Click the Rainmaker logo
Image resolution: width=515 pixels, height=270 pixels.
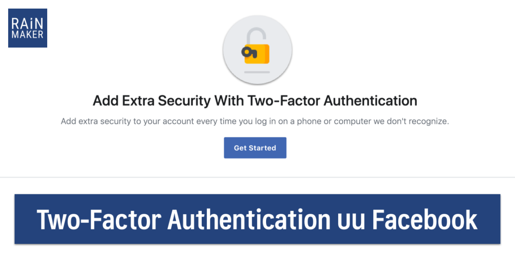tap(28, 28)
